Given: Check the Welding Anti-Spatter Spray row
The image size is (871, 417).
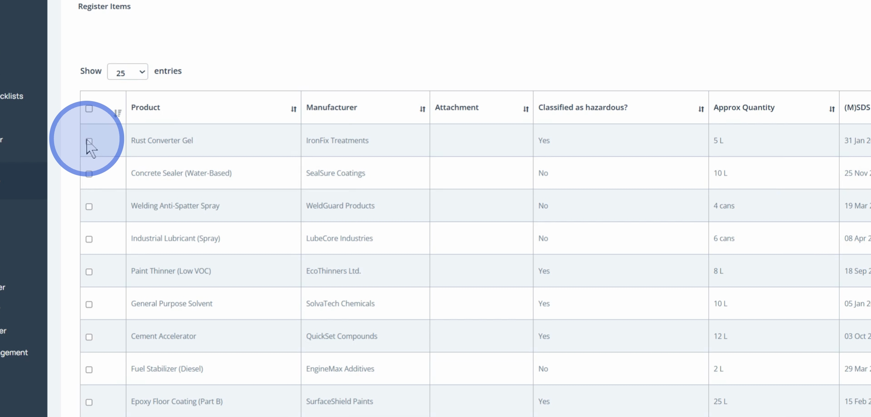Looking at the screenshot, I should point(89,207).
